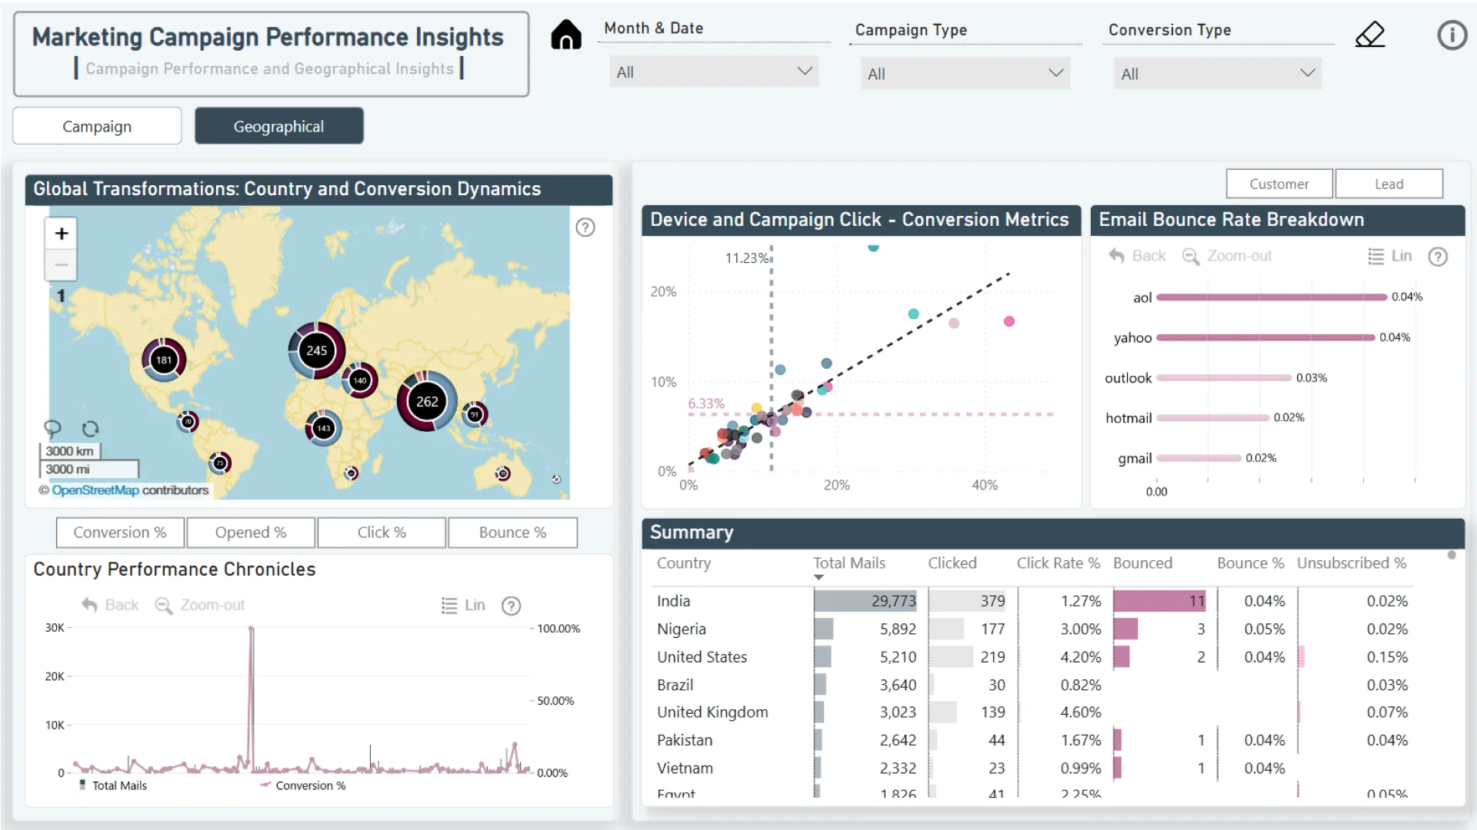Toggle the Bounce % metric
Viewport: 1477px width, 830px height.
pos(512,533)
